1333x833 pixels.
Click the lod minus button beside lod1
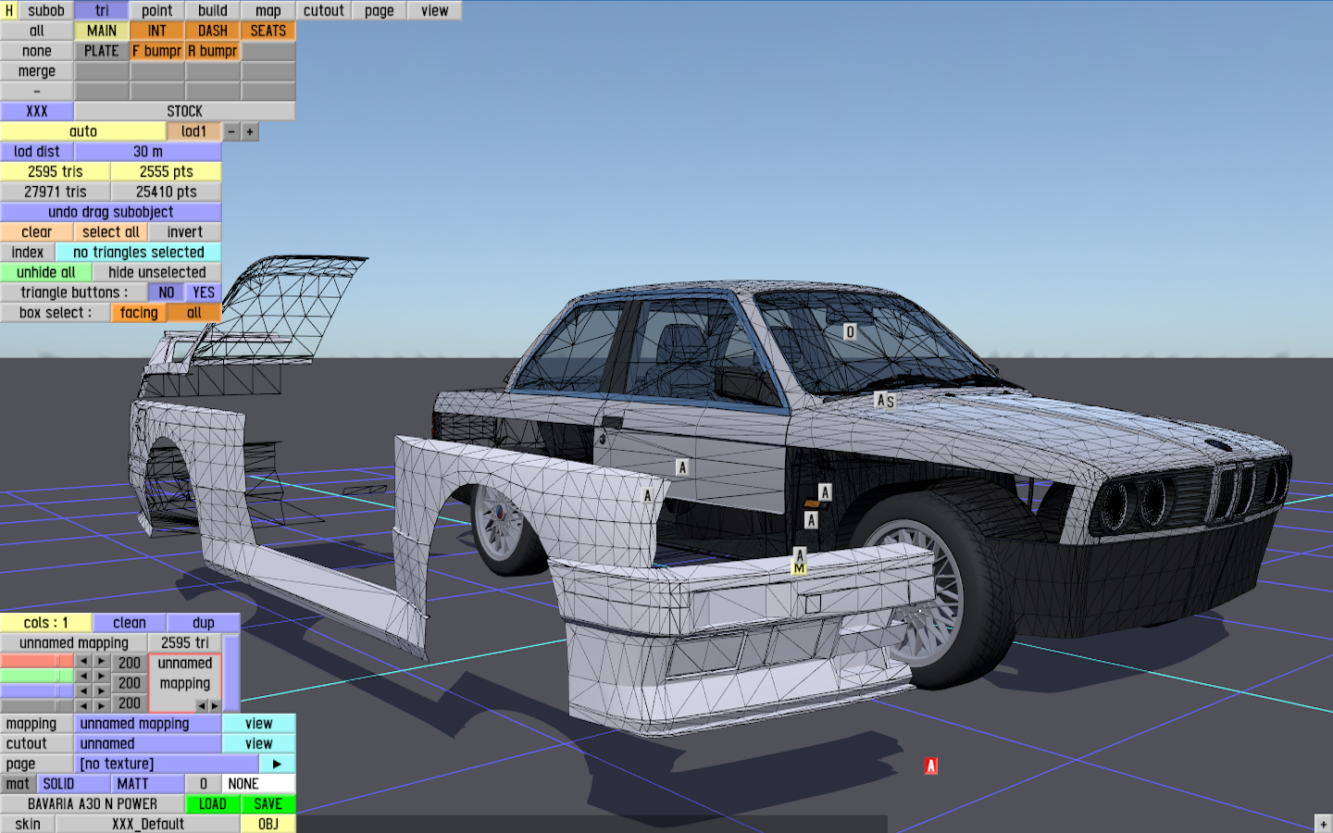point(231,131)
